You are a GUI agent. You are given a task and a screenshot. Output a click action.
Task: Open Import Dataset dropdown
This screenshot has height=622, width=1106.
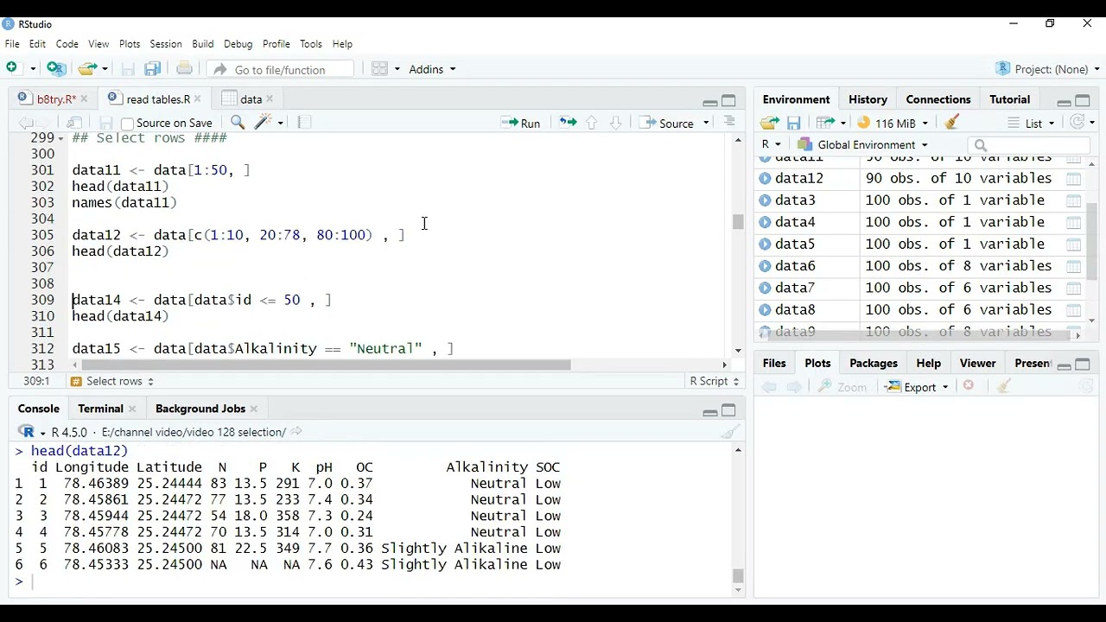(x=830, y=123)
